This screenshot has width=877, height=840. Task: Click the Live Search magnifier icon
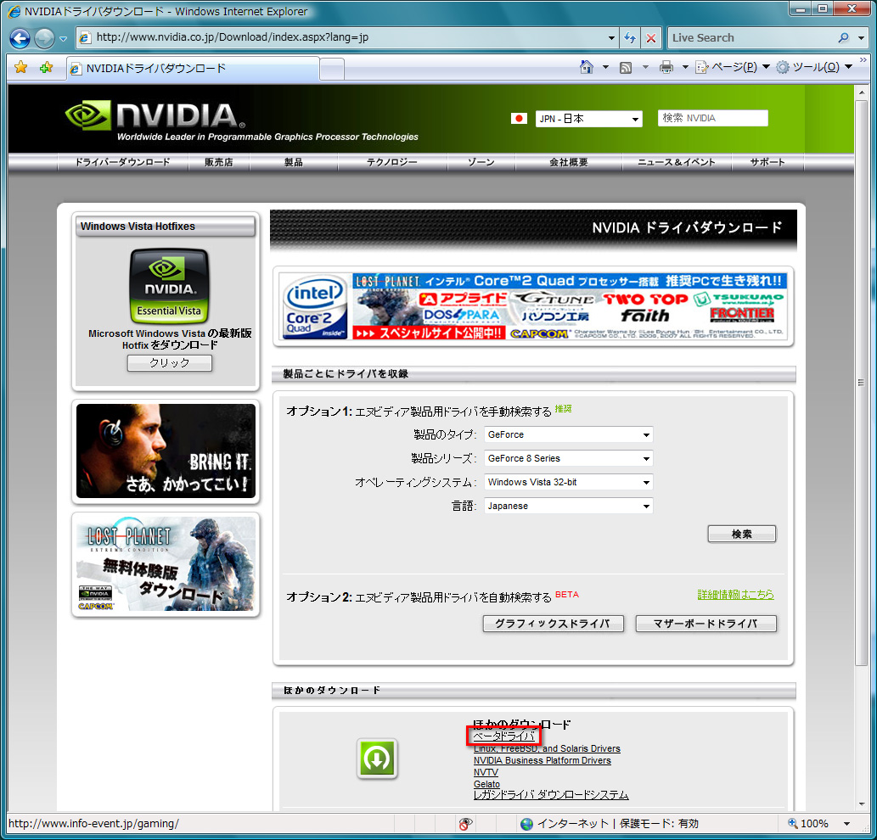(843, 38)
